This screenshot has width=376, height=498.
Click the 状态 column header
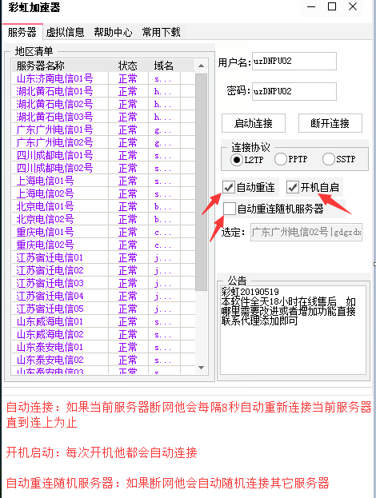click(128, 66)
